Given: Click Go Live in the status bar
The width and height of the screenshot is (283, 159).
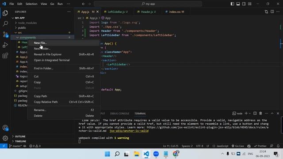Looking at the screenshot, I should pos(238,146).
